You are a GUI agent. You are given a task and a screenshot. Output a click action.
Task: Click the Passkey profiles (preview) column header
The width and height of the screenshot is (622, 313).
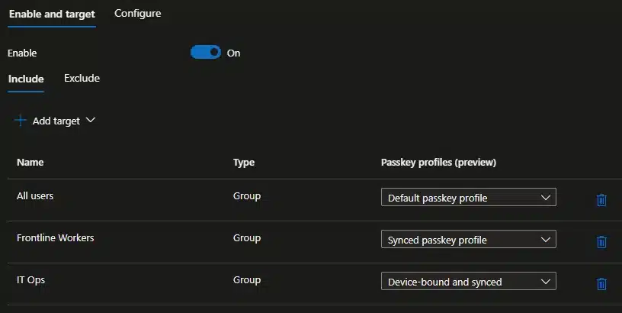(x=438, y=163)
